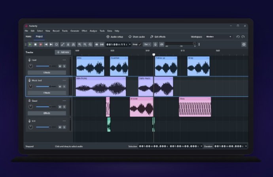
Task: Click the Host track pan knob
Action: (30, 66)
